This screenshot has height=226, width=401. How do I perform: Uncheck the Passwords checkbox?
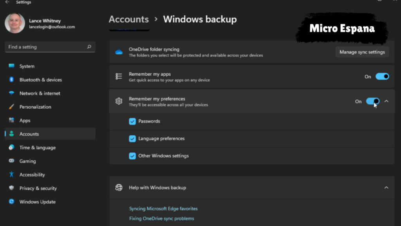pyautogui.click(x=132, y=121)
